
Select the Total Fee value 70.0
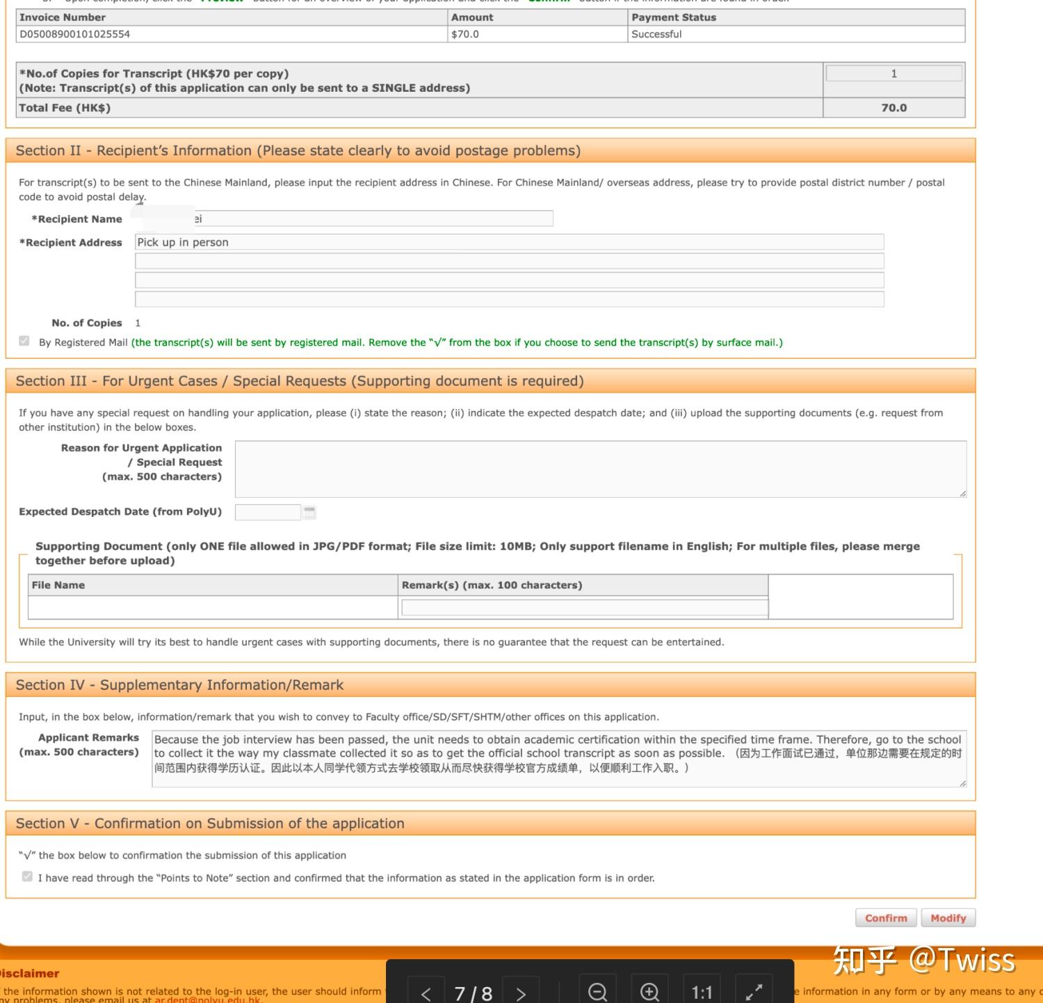894,108
